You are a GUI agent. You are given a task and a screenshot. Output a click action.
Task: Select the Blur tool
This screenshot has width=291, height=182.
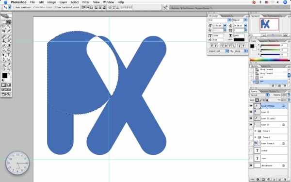coord(3,50)
